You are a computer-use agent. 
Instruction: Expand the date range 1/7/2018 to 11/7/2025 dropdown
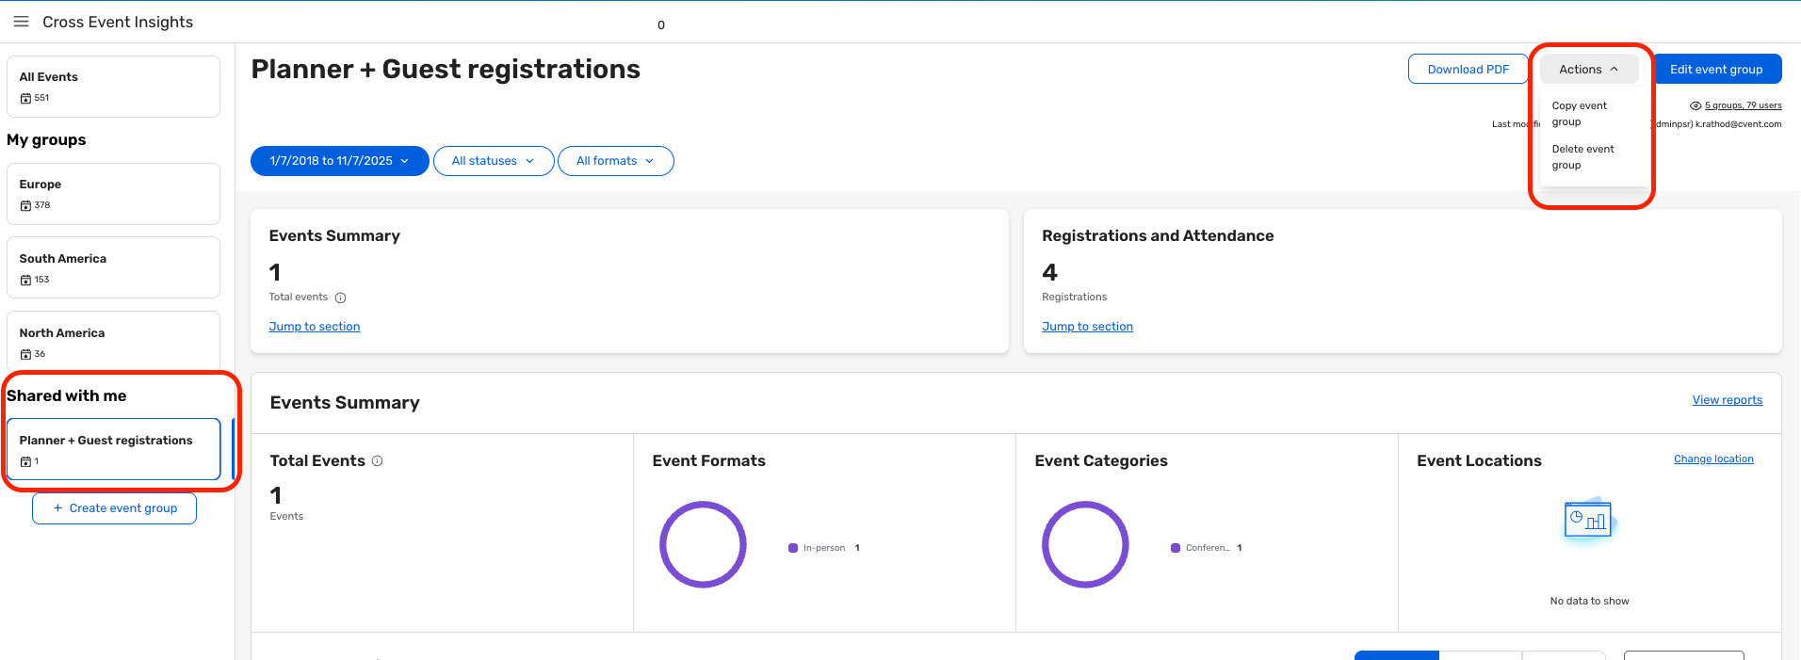(x=339, y=161)
